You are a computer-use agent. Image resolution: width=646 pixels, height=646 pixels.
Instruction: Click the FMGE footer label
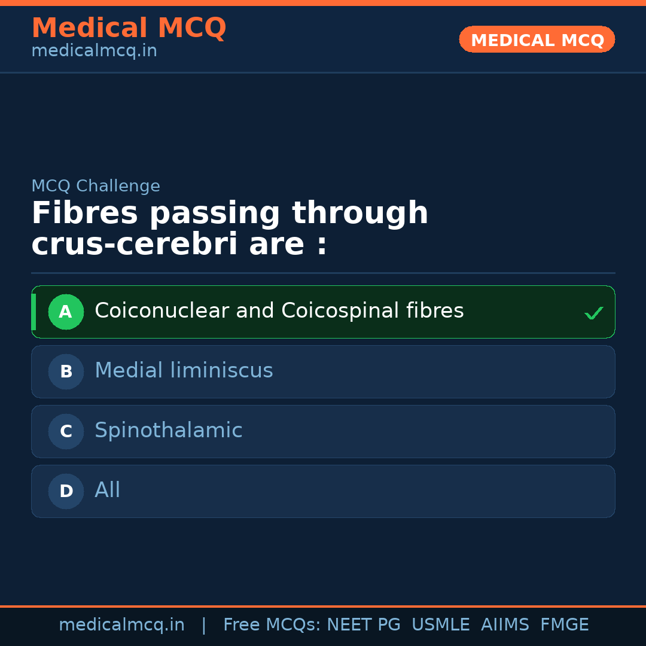(x=565, y=625)
